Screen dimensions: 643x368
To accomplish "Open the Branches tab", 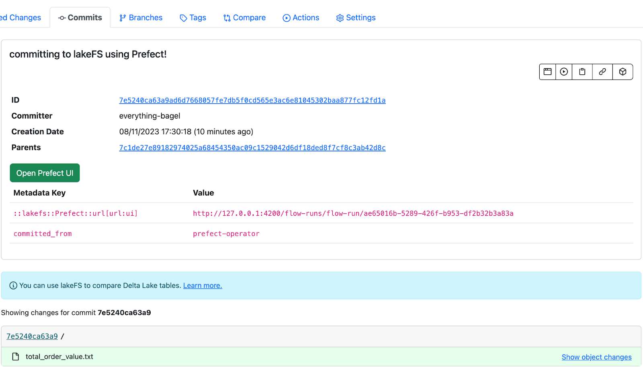I will click(141, 18).
